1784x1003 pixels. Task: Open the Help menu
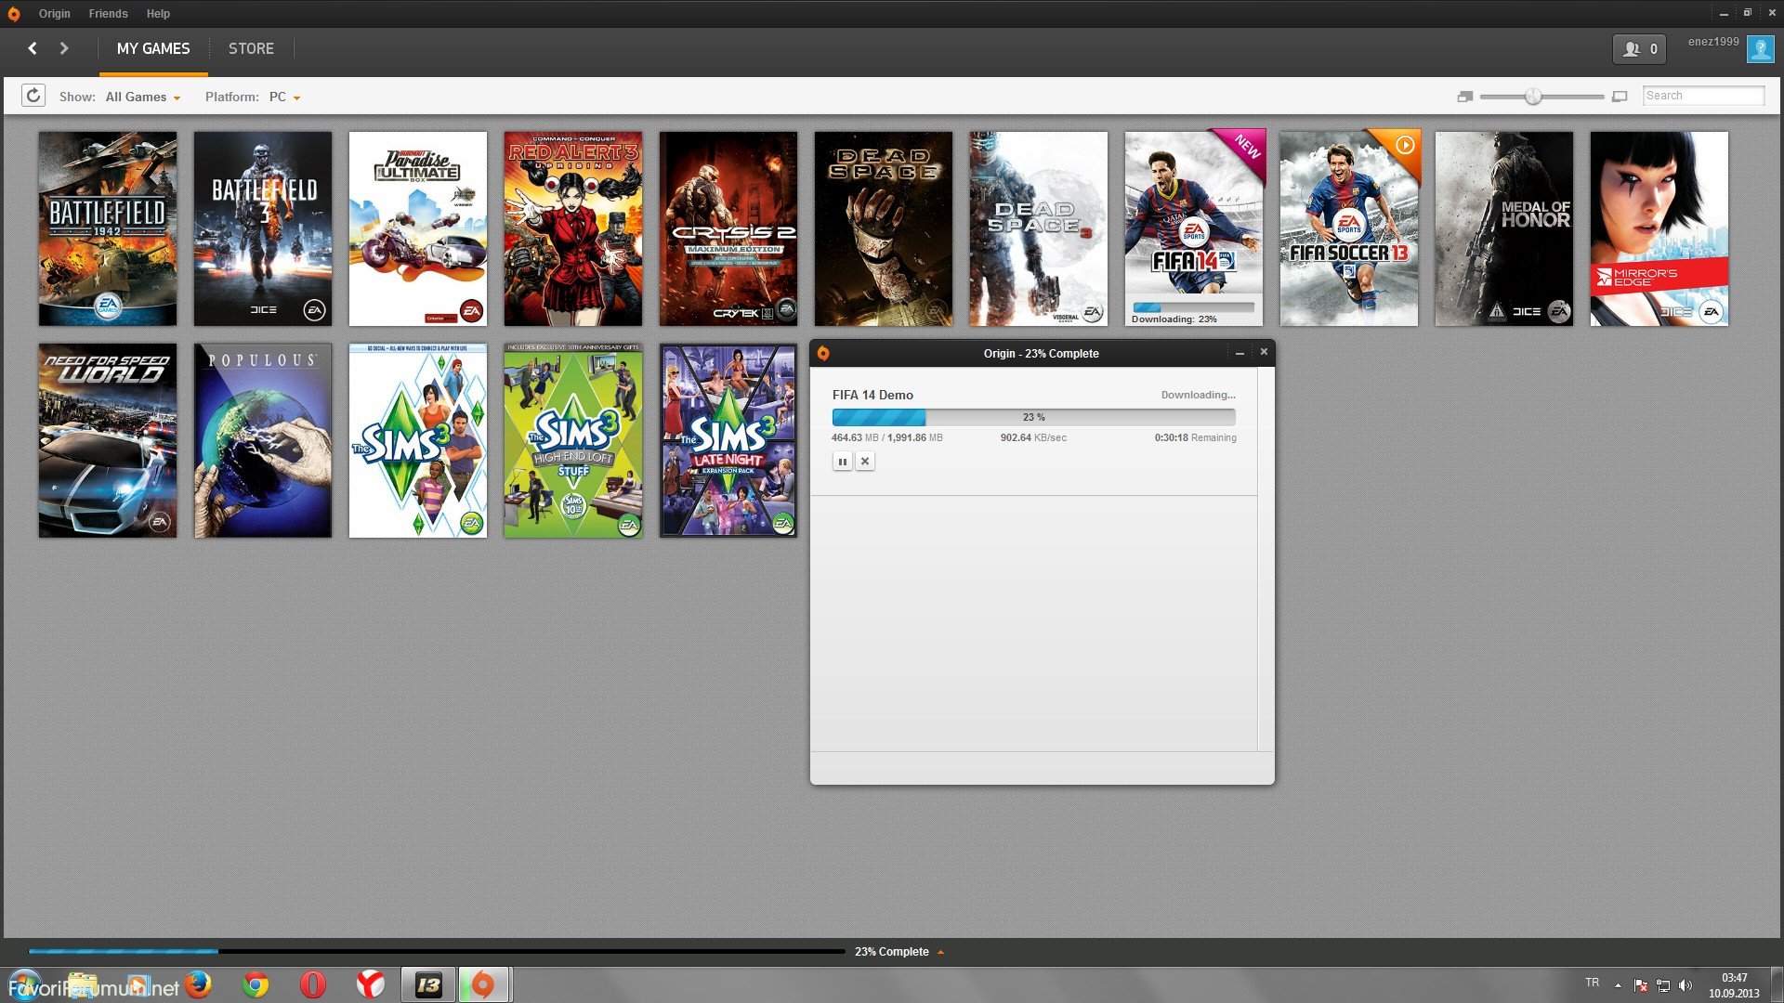click(158, 14)
